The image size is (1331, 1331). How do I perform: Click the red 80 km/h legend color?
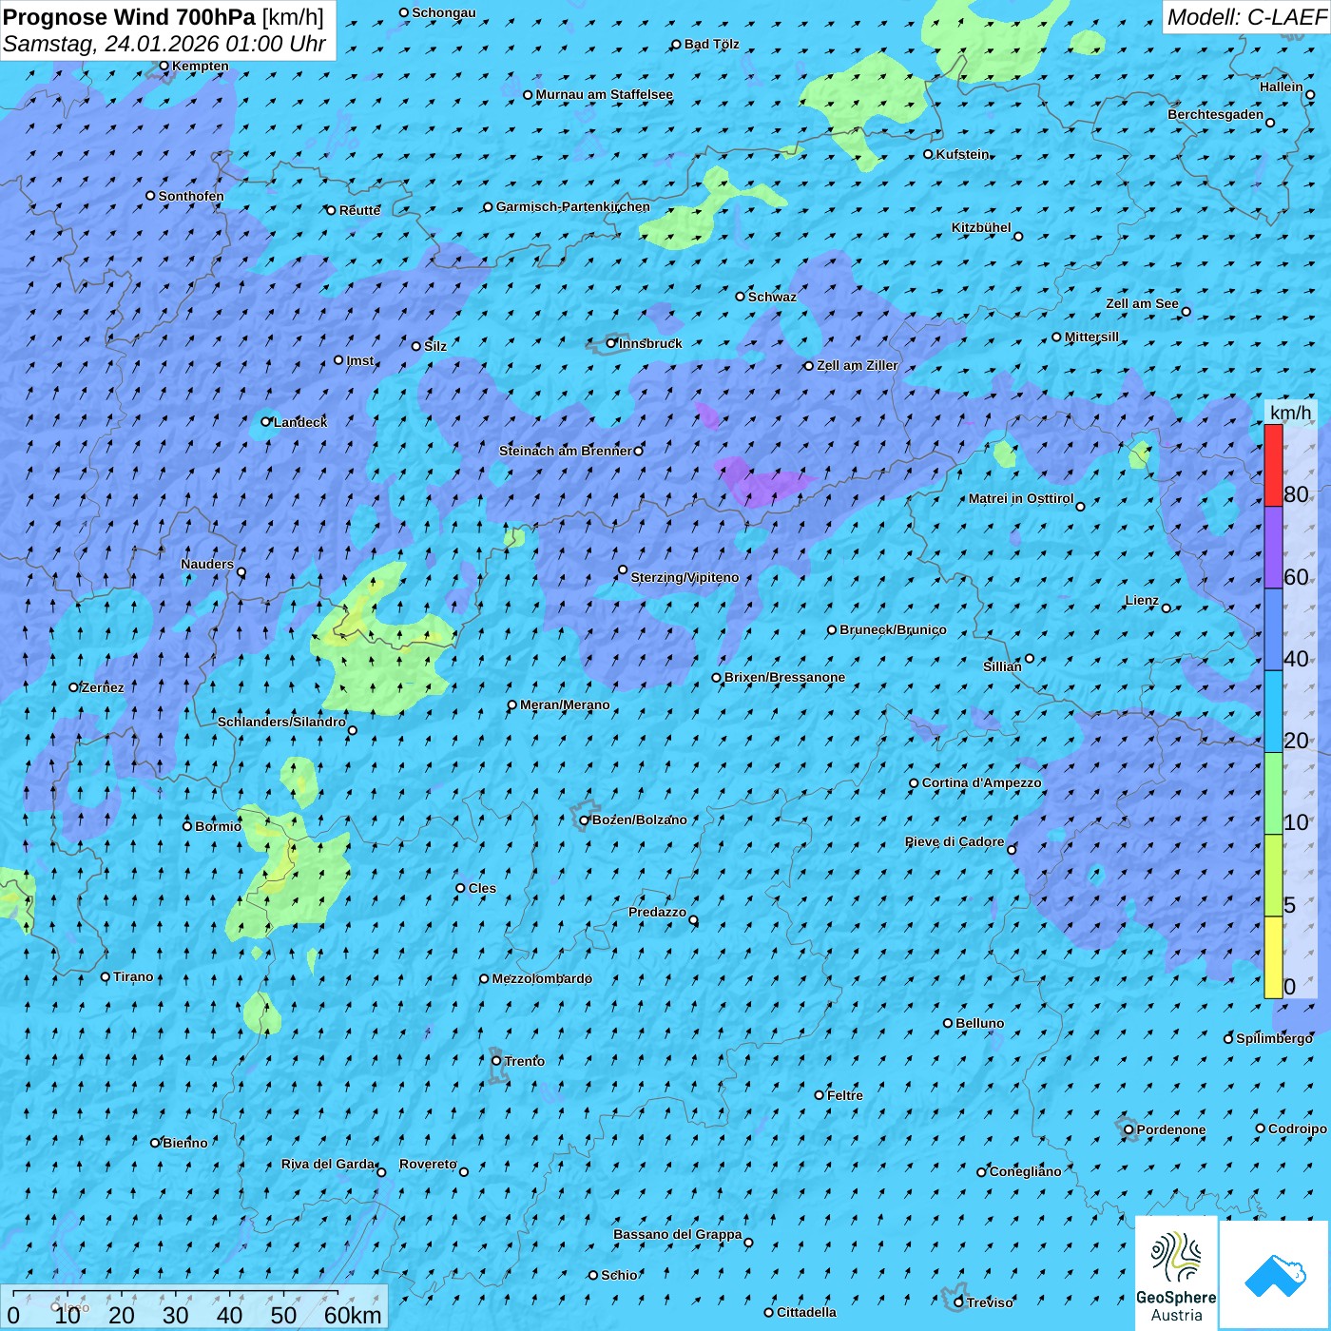coord(1273,465)
